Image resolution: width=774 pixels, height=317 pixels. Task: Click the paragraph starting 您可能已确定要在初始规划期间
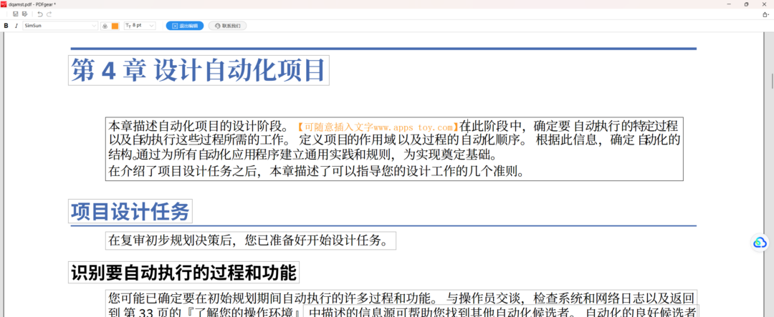point(401,303)
